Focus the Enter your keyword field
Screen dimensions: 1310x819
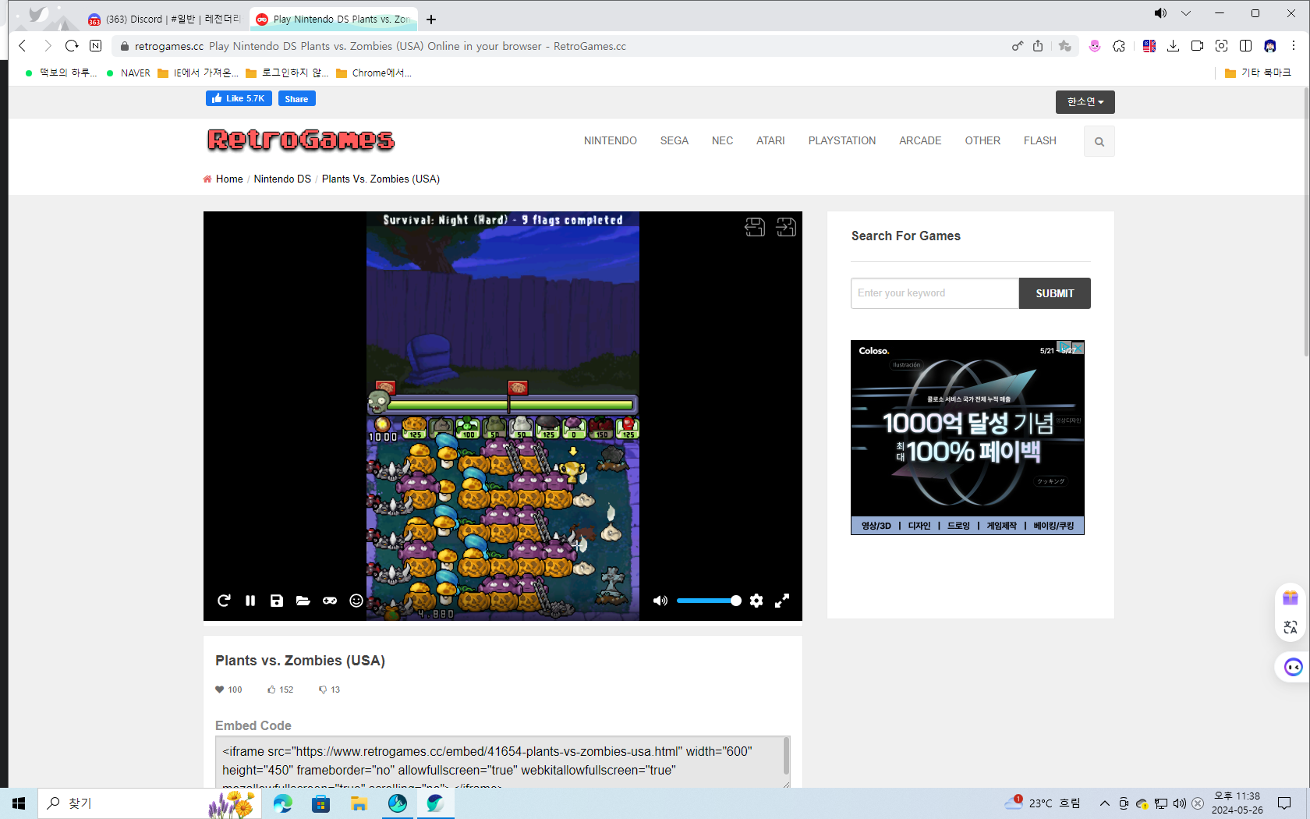click(x=935, y=293)
